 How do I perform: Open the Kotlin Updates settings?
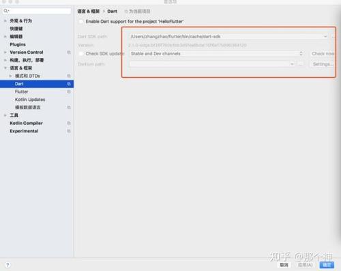click(30, 100)
